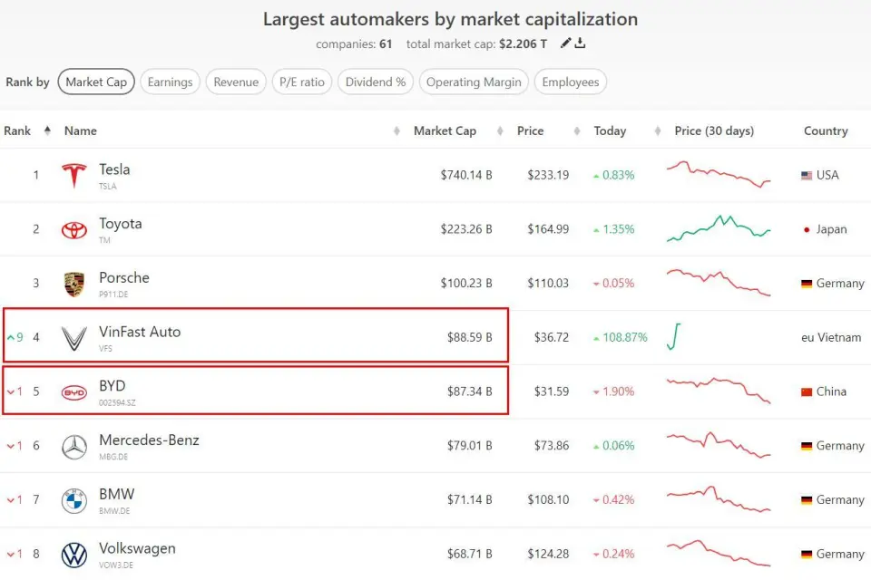Open BYD's 30-day price sparkline
Viewport: 871px width, 580px height.
coord(719,391)
